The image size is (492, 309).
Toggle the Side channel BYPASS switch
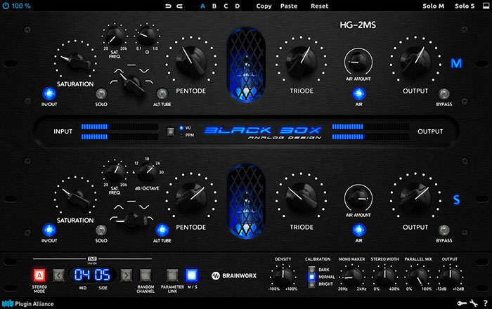(444, 229)
